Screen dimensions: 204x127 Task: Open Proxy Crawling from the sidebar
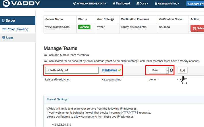[x=18, y=29]
